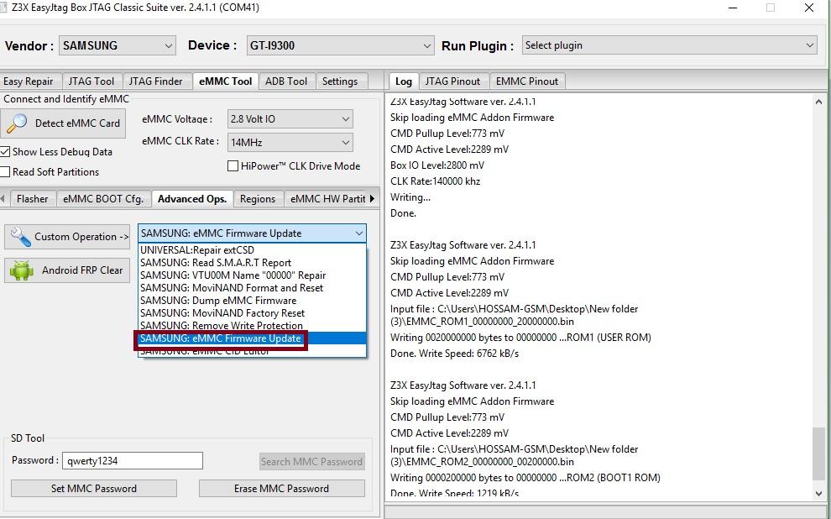Select SAMSUNG: MoviNAND Factory Reset option

252,312
